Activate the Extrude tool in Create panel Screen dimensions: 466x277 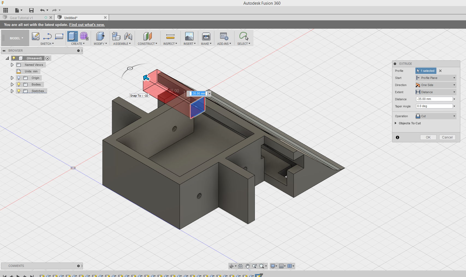72,36
